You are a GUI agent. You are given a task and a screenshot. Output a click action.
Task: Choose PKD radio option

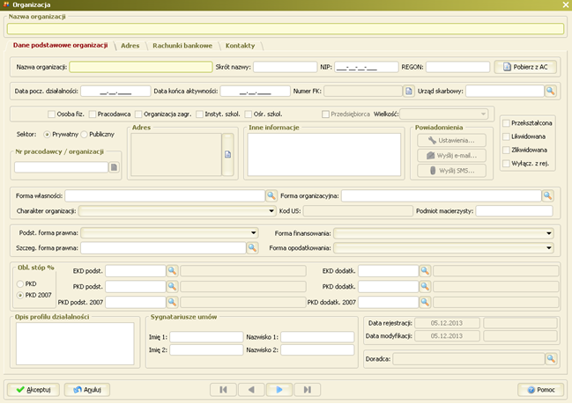[x=20, y=283]
